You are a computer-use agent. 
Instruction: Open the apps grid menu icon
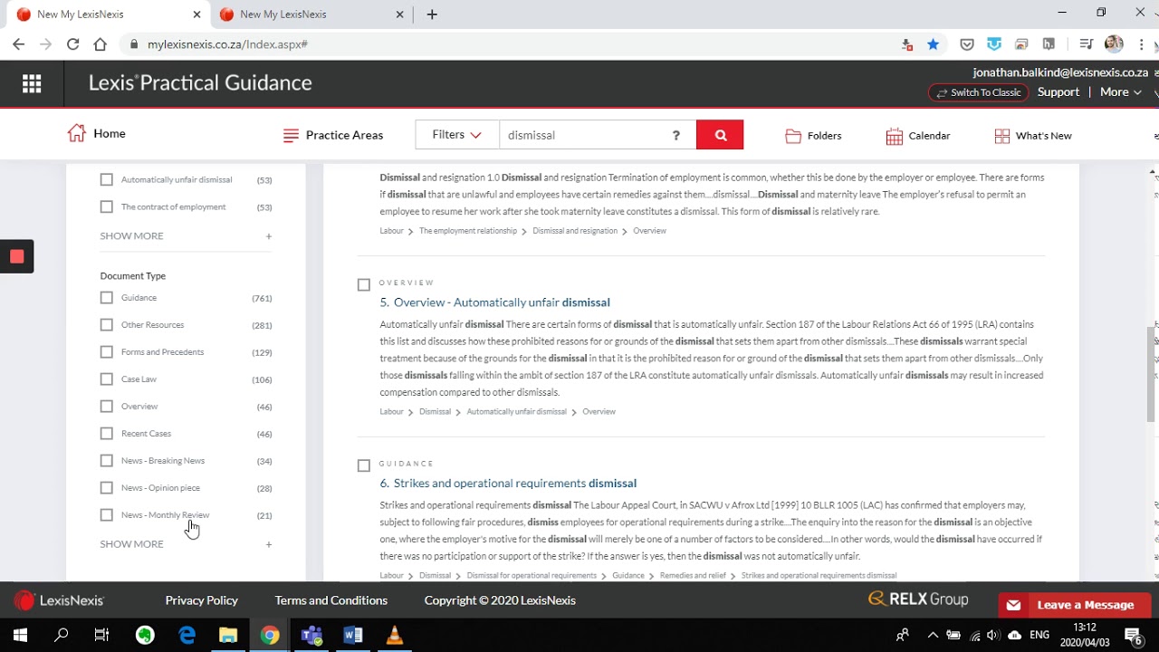point(32,83)
